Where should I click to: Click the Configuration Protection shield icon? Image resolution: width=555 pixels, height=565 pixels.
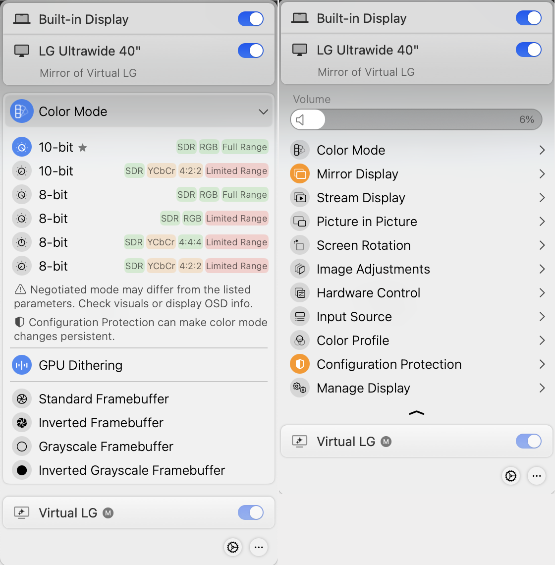[300, 364]
